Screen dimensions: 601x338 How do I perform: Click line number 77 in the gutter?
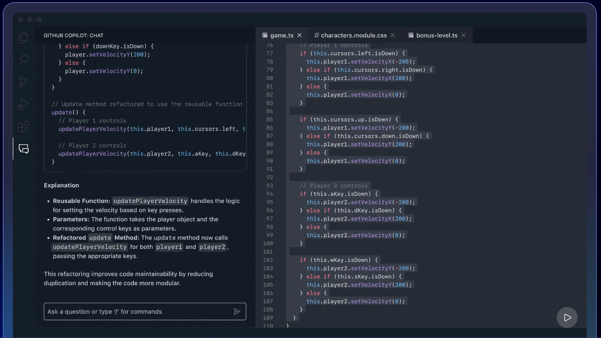270,53
